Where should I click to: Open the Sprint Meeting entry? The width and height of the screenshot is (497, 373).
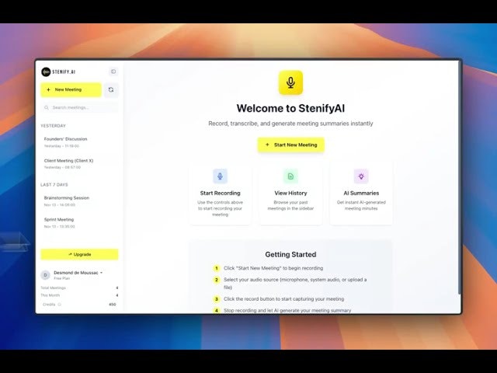coord(79,223)
